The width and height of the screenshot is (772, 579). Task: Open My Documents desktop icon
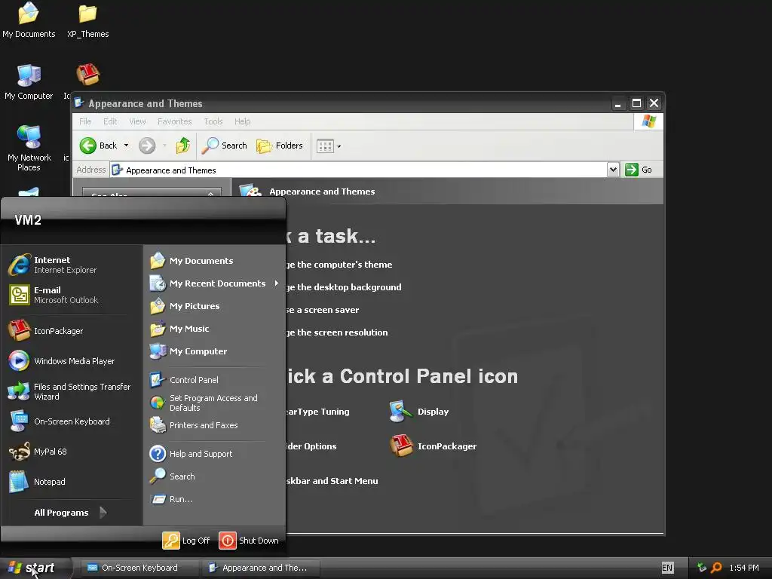[x=29, y=20]
